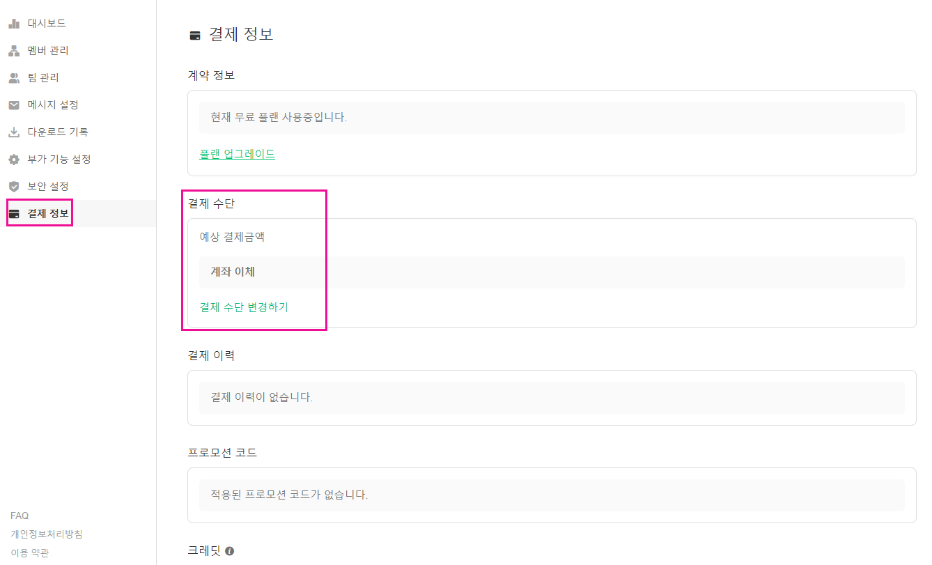This screenshot has width=932, height=565.
Task: Click the 계좌 이체 payment method row
Action: pyautogui.click(x=551, y=272)
